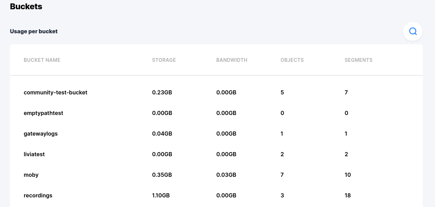Open the community-test-bucket entry

coord(55,92)
